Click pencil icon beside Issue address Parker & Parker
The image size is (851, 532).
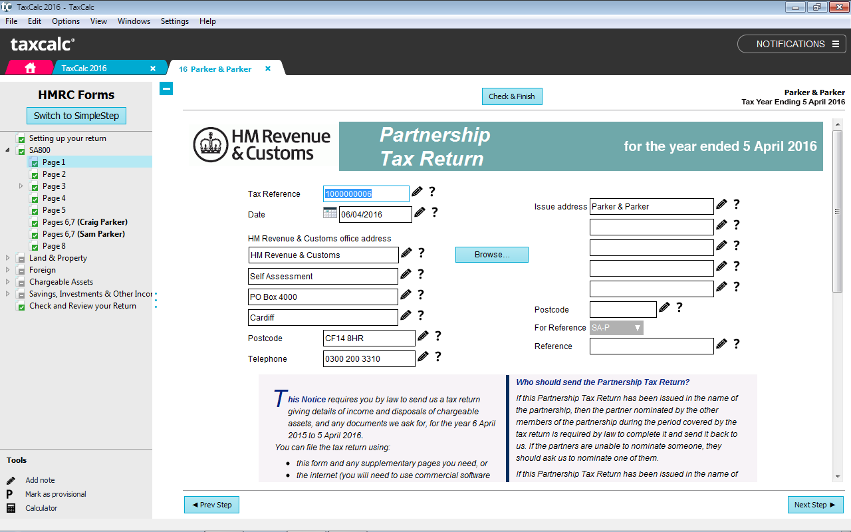(721, 205)
